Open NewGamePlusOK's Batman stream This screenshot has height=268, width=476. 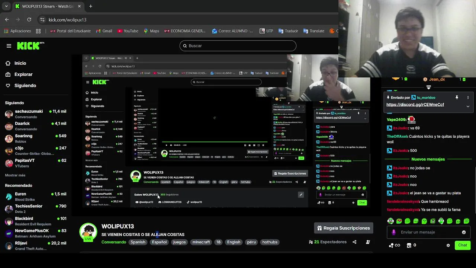[x=35, y=233]
